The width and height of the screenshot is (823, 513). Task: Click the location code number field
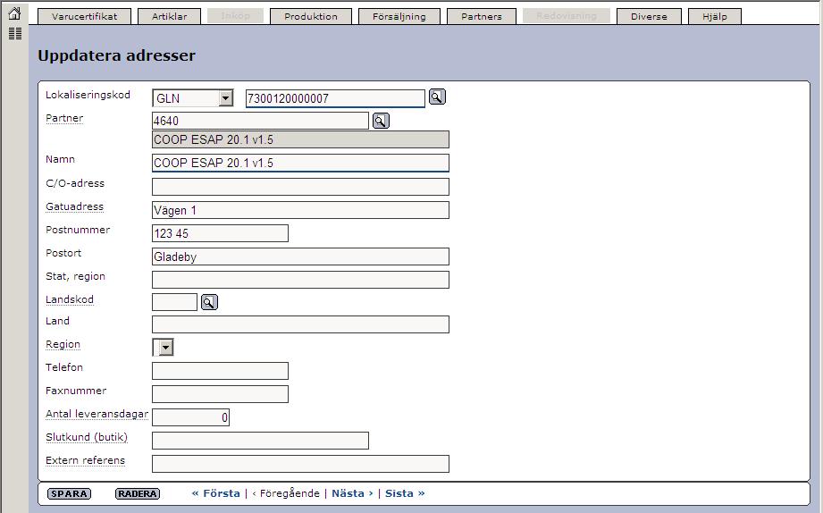tap(335, 98)
